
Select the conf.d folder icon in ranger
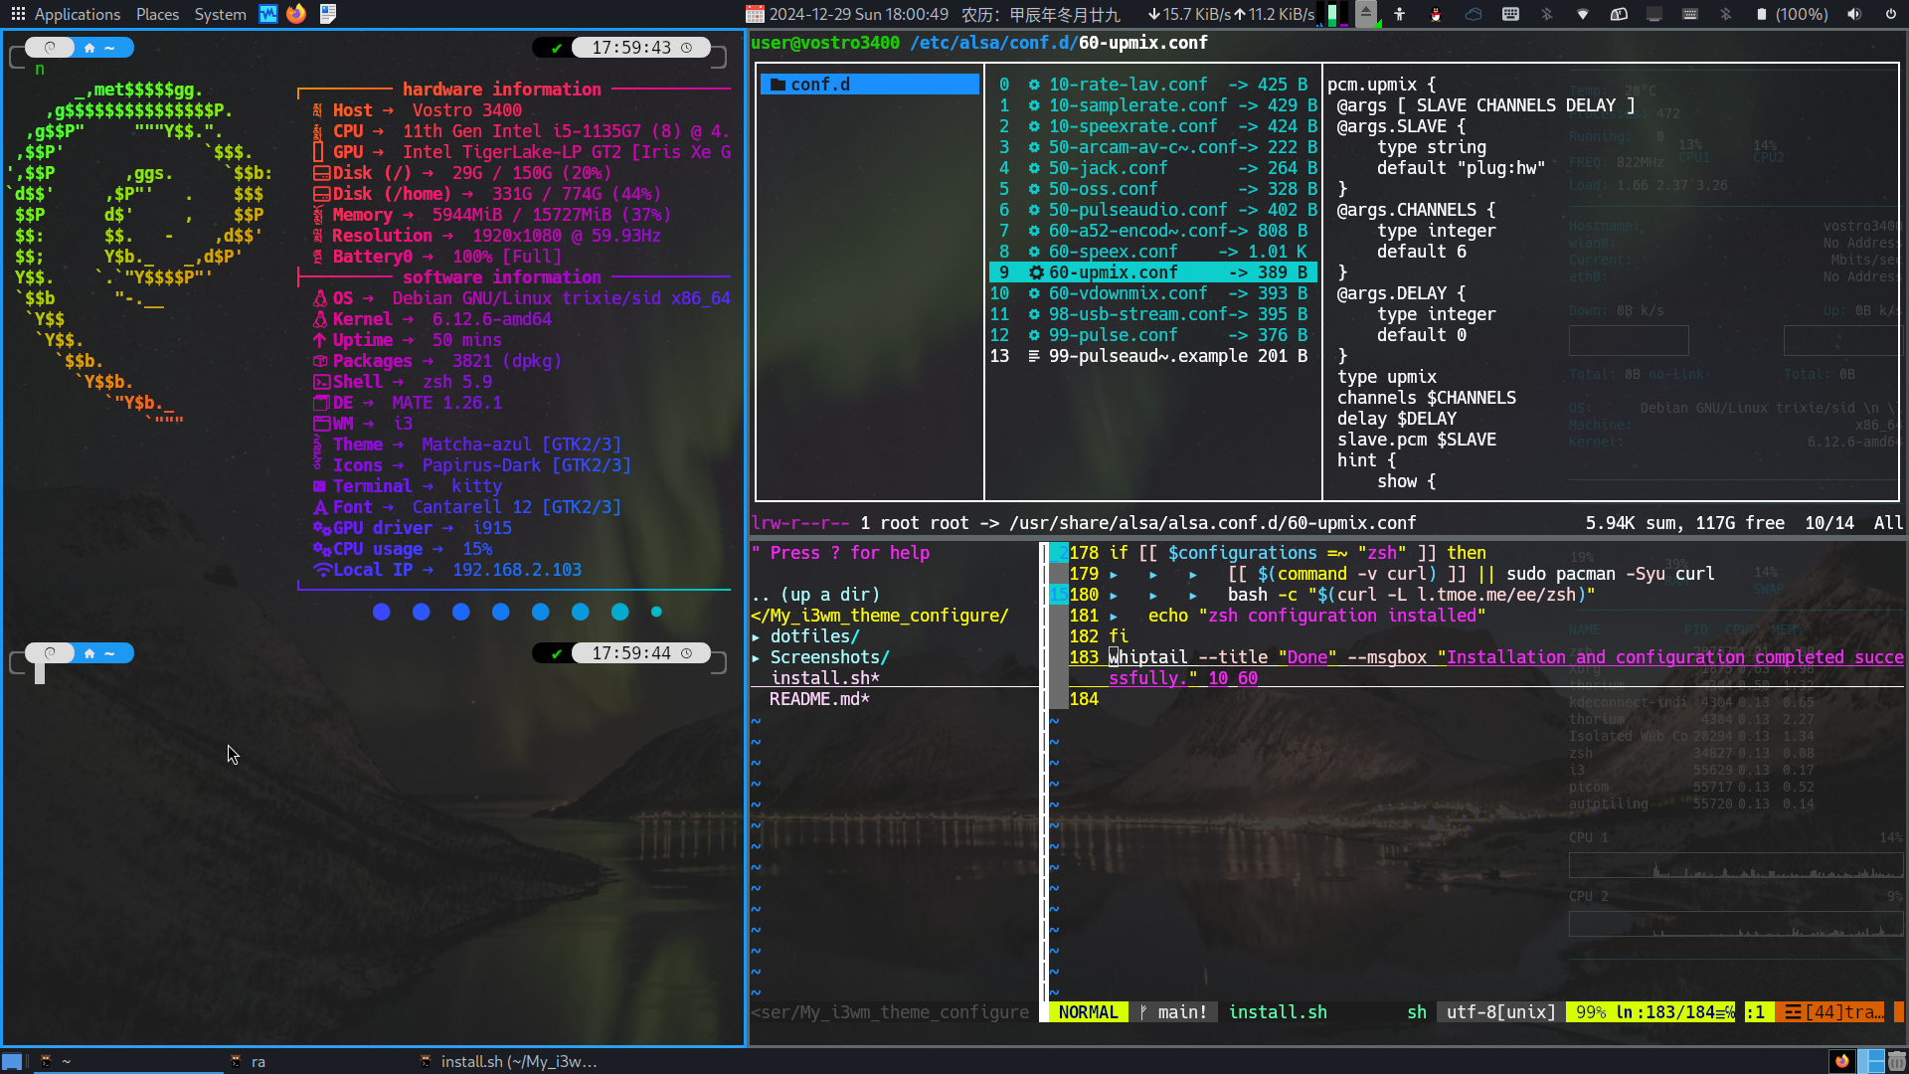pos(779,85)
